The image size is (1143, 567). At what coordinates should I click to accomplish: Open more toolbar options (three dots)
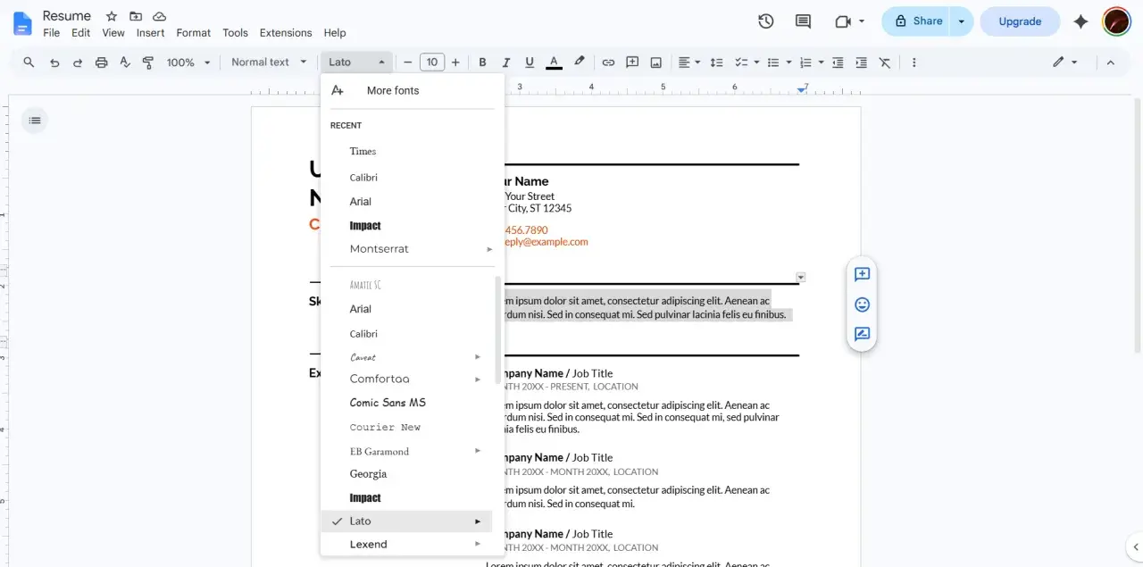click(x=914, y=63)
